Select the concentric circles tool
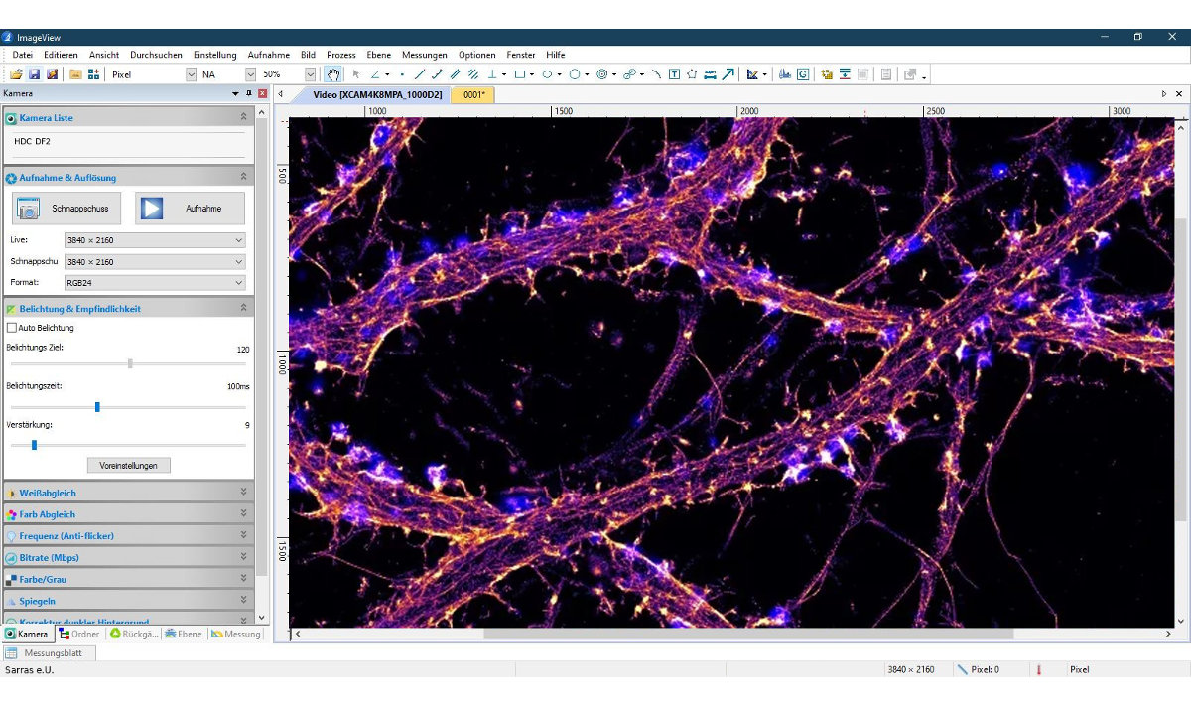The width and height of the screenshot is (1191, 708). tap(601, 73)
